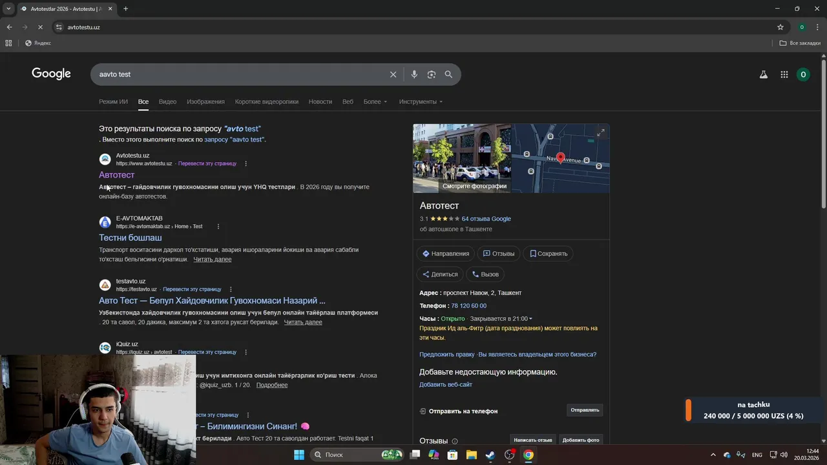Click the Предложить правку link
The width and height of the screenshot is (827, 465).
[x=447, y=355]
